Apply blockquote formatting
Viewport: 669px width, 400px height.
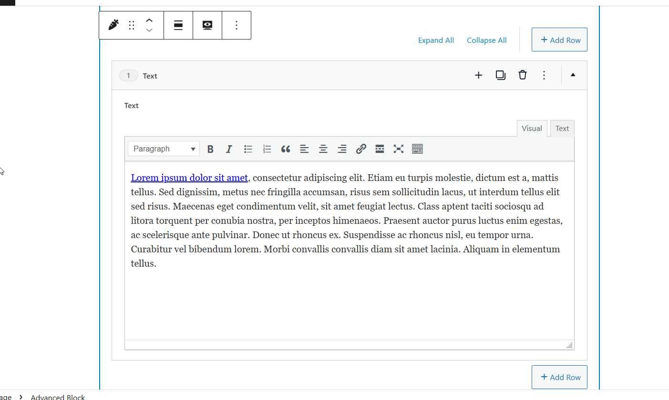[x=286, y=149]
